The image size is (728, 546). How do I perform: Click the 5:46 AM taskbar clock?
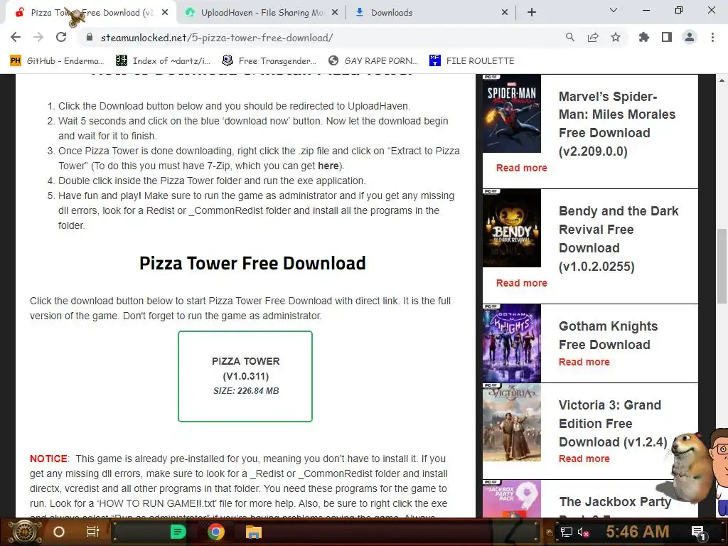[x=638, y=532]
